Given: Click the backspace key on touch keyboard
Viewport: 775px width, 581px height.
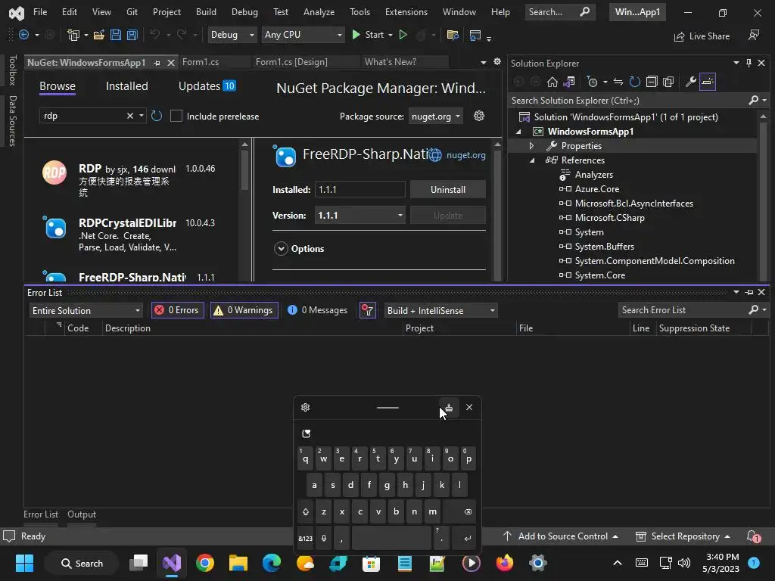Looking at the screenshot, I should coord(459,512).
